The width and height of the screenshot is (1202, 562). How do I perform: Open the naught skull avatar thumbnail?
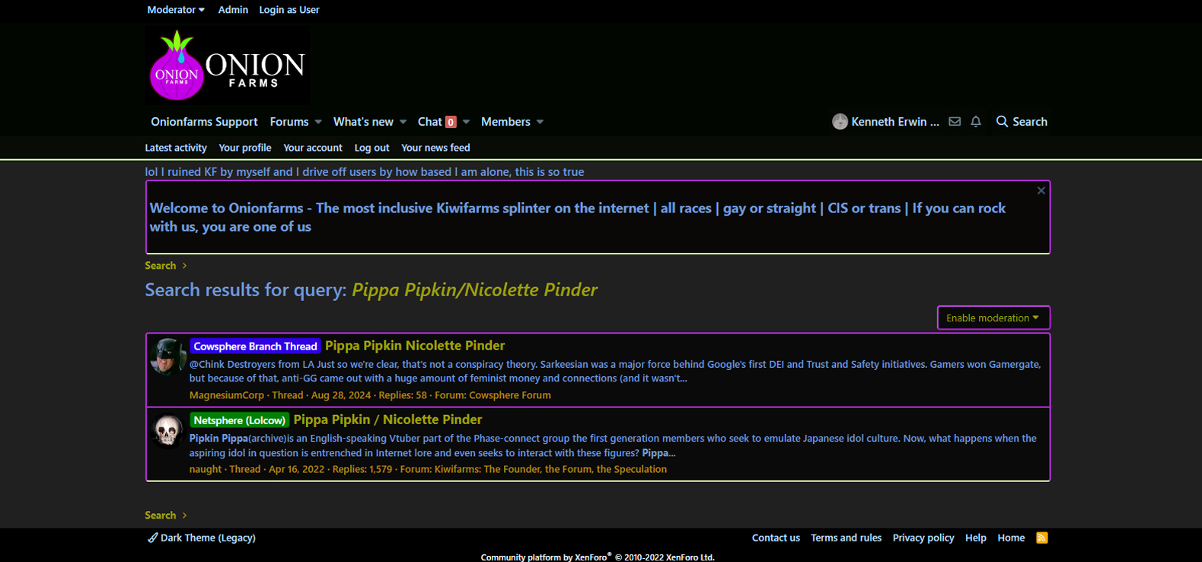coord(167,431)
